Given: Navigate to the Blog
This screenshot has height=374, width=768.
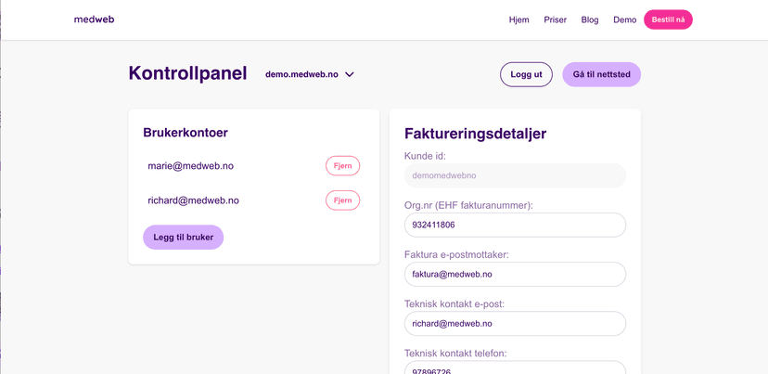Looking at the screenshot, I should 589,19.
